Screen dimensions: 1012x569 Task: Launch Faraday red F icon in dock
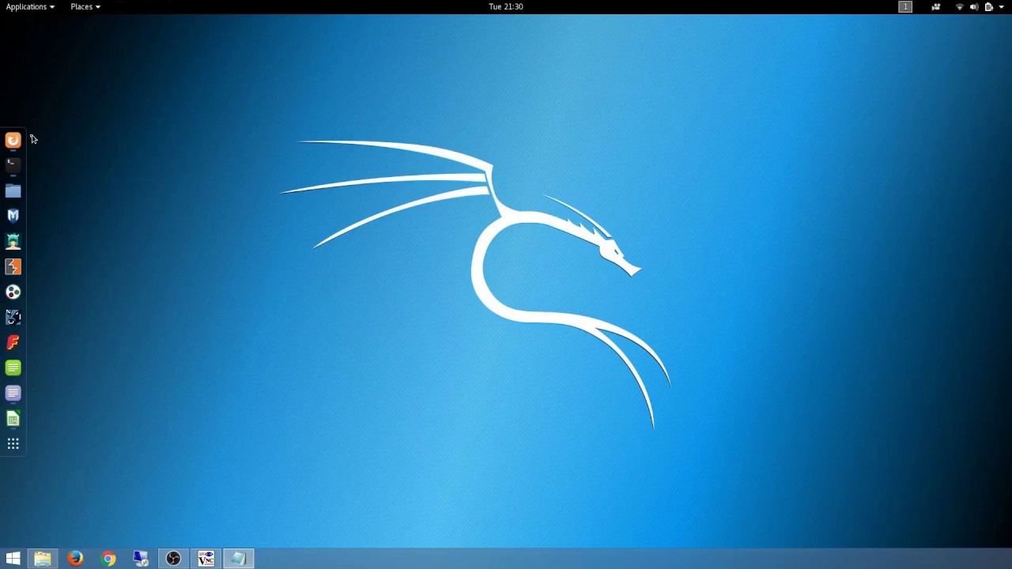point(13,342)
